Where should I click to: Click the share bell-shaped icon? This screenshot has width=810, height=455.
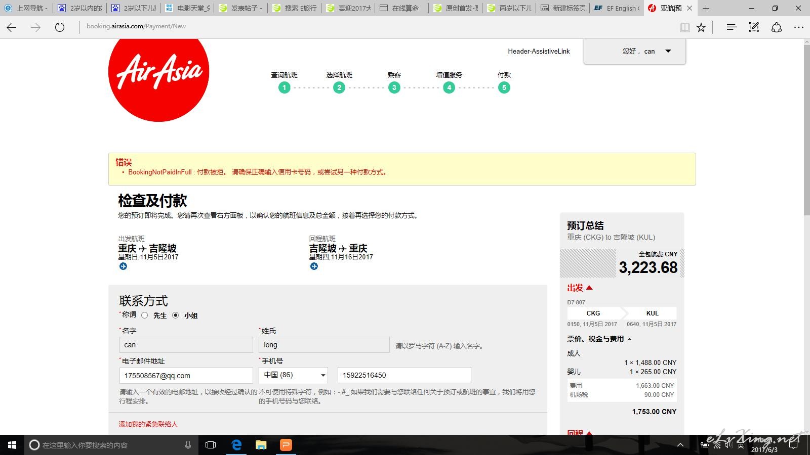(x=777, y=27)
